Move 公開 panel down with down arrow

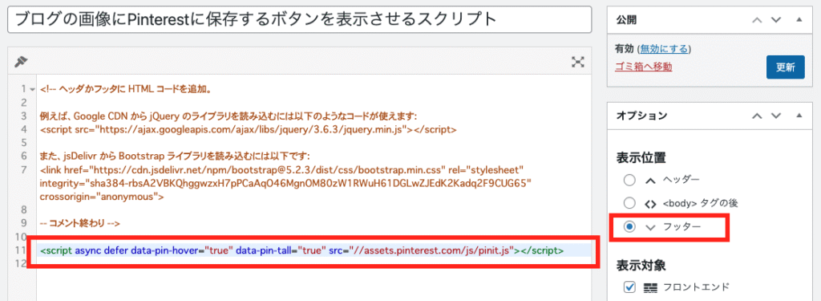point(776,20)
